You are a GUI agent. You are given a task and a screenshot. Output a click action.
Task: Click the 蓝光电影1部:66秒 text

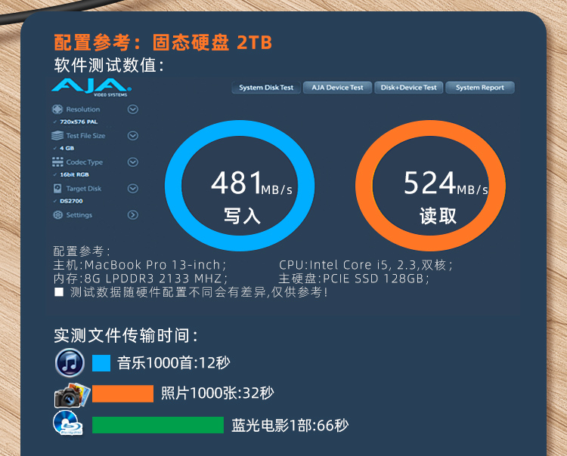point(290,425)
